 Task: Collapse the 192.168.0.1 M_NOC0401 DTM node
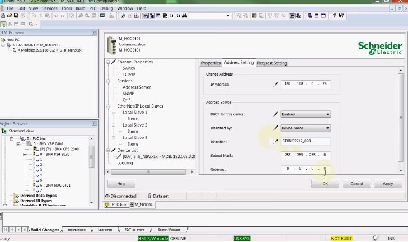tap(3, 45)
